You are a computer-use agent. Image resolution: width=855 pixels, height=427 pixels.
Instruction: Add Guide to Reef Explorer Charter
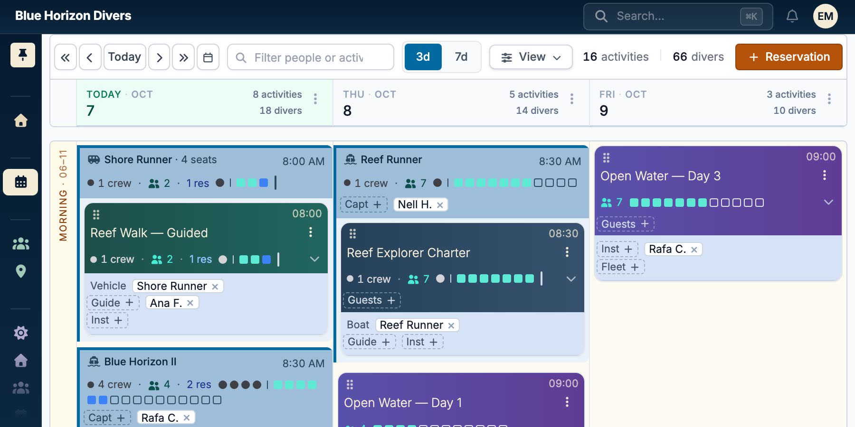pos(369,342)
